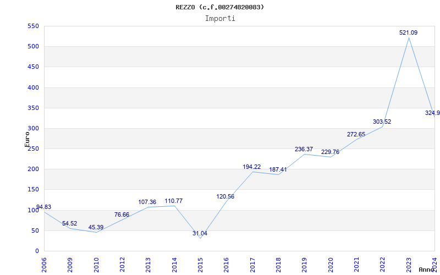
Task: Click the 0 Euro axis value
Action: [x=37, y=251]
